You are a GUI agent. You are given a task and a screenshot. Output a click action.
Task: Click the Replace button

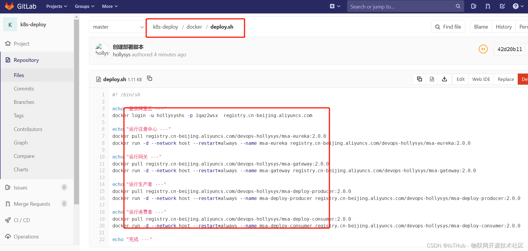pyautogui.click(x=506, y=79)
